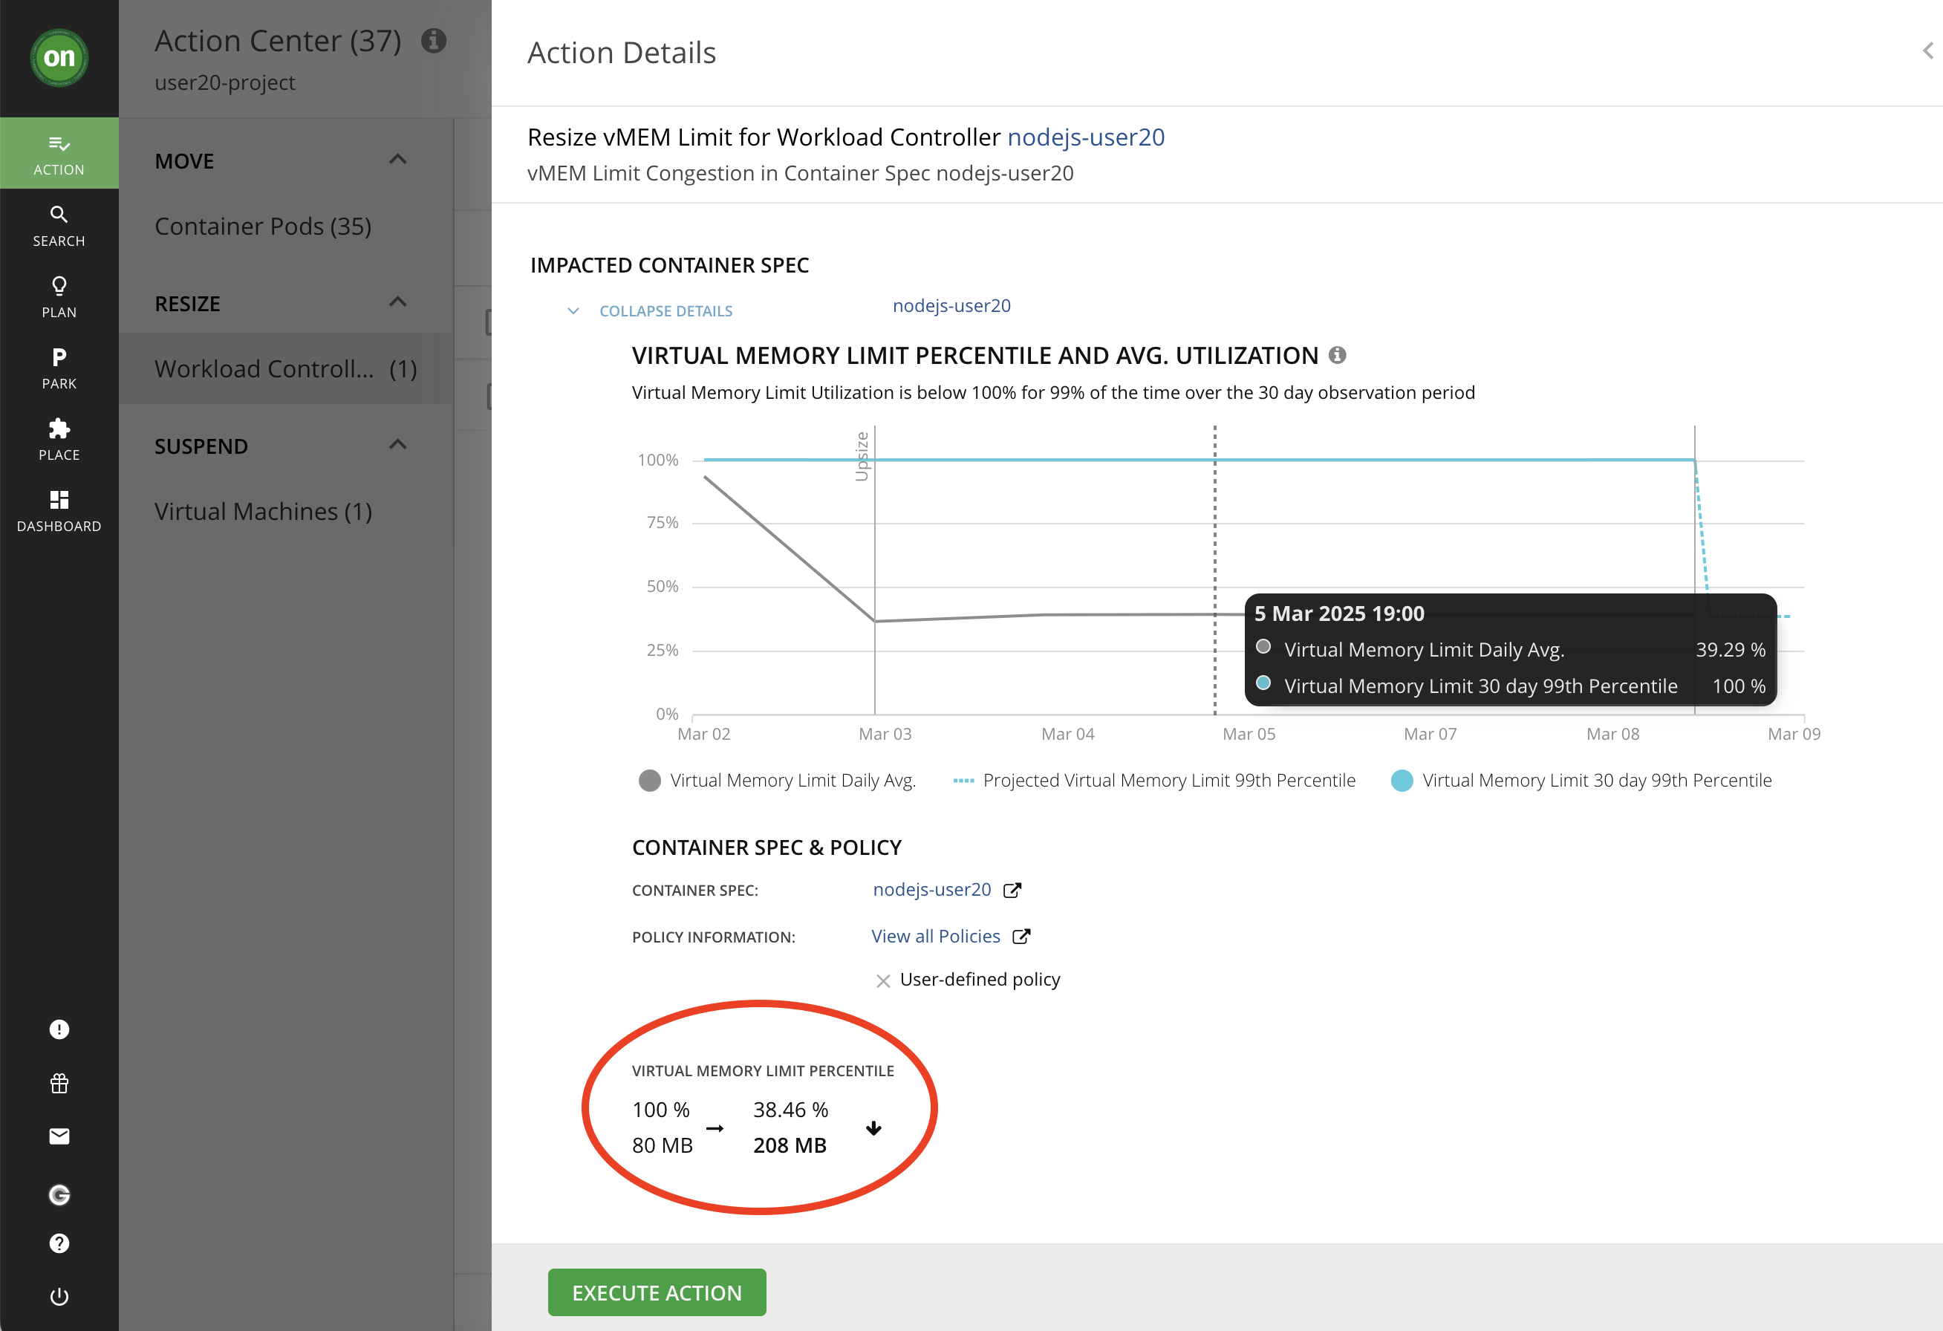
Task: Collapse the MOVE section
Action: coord(398,160)
